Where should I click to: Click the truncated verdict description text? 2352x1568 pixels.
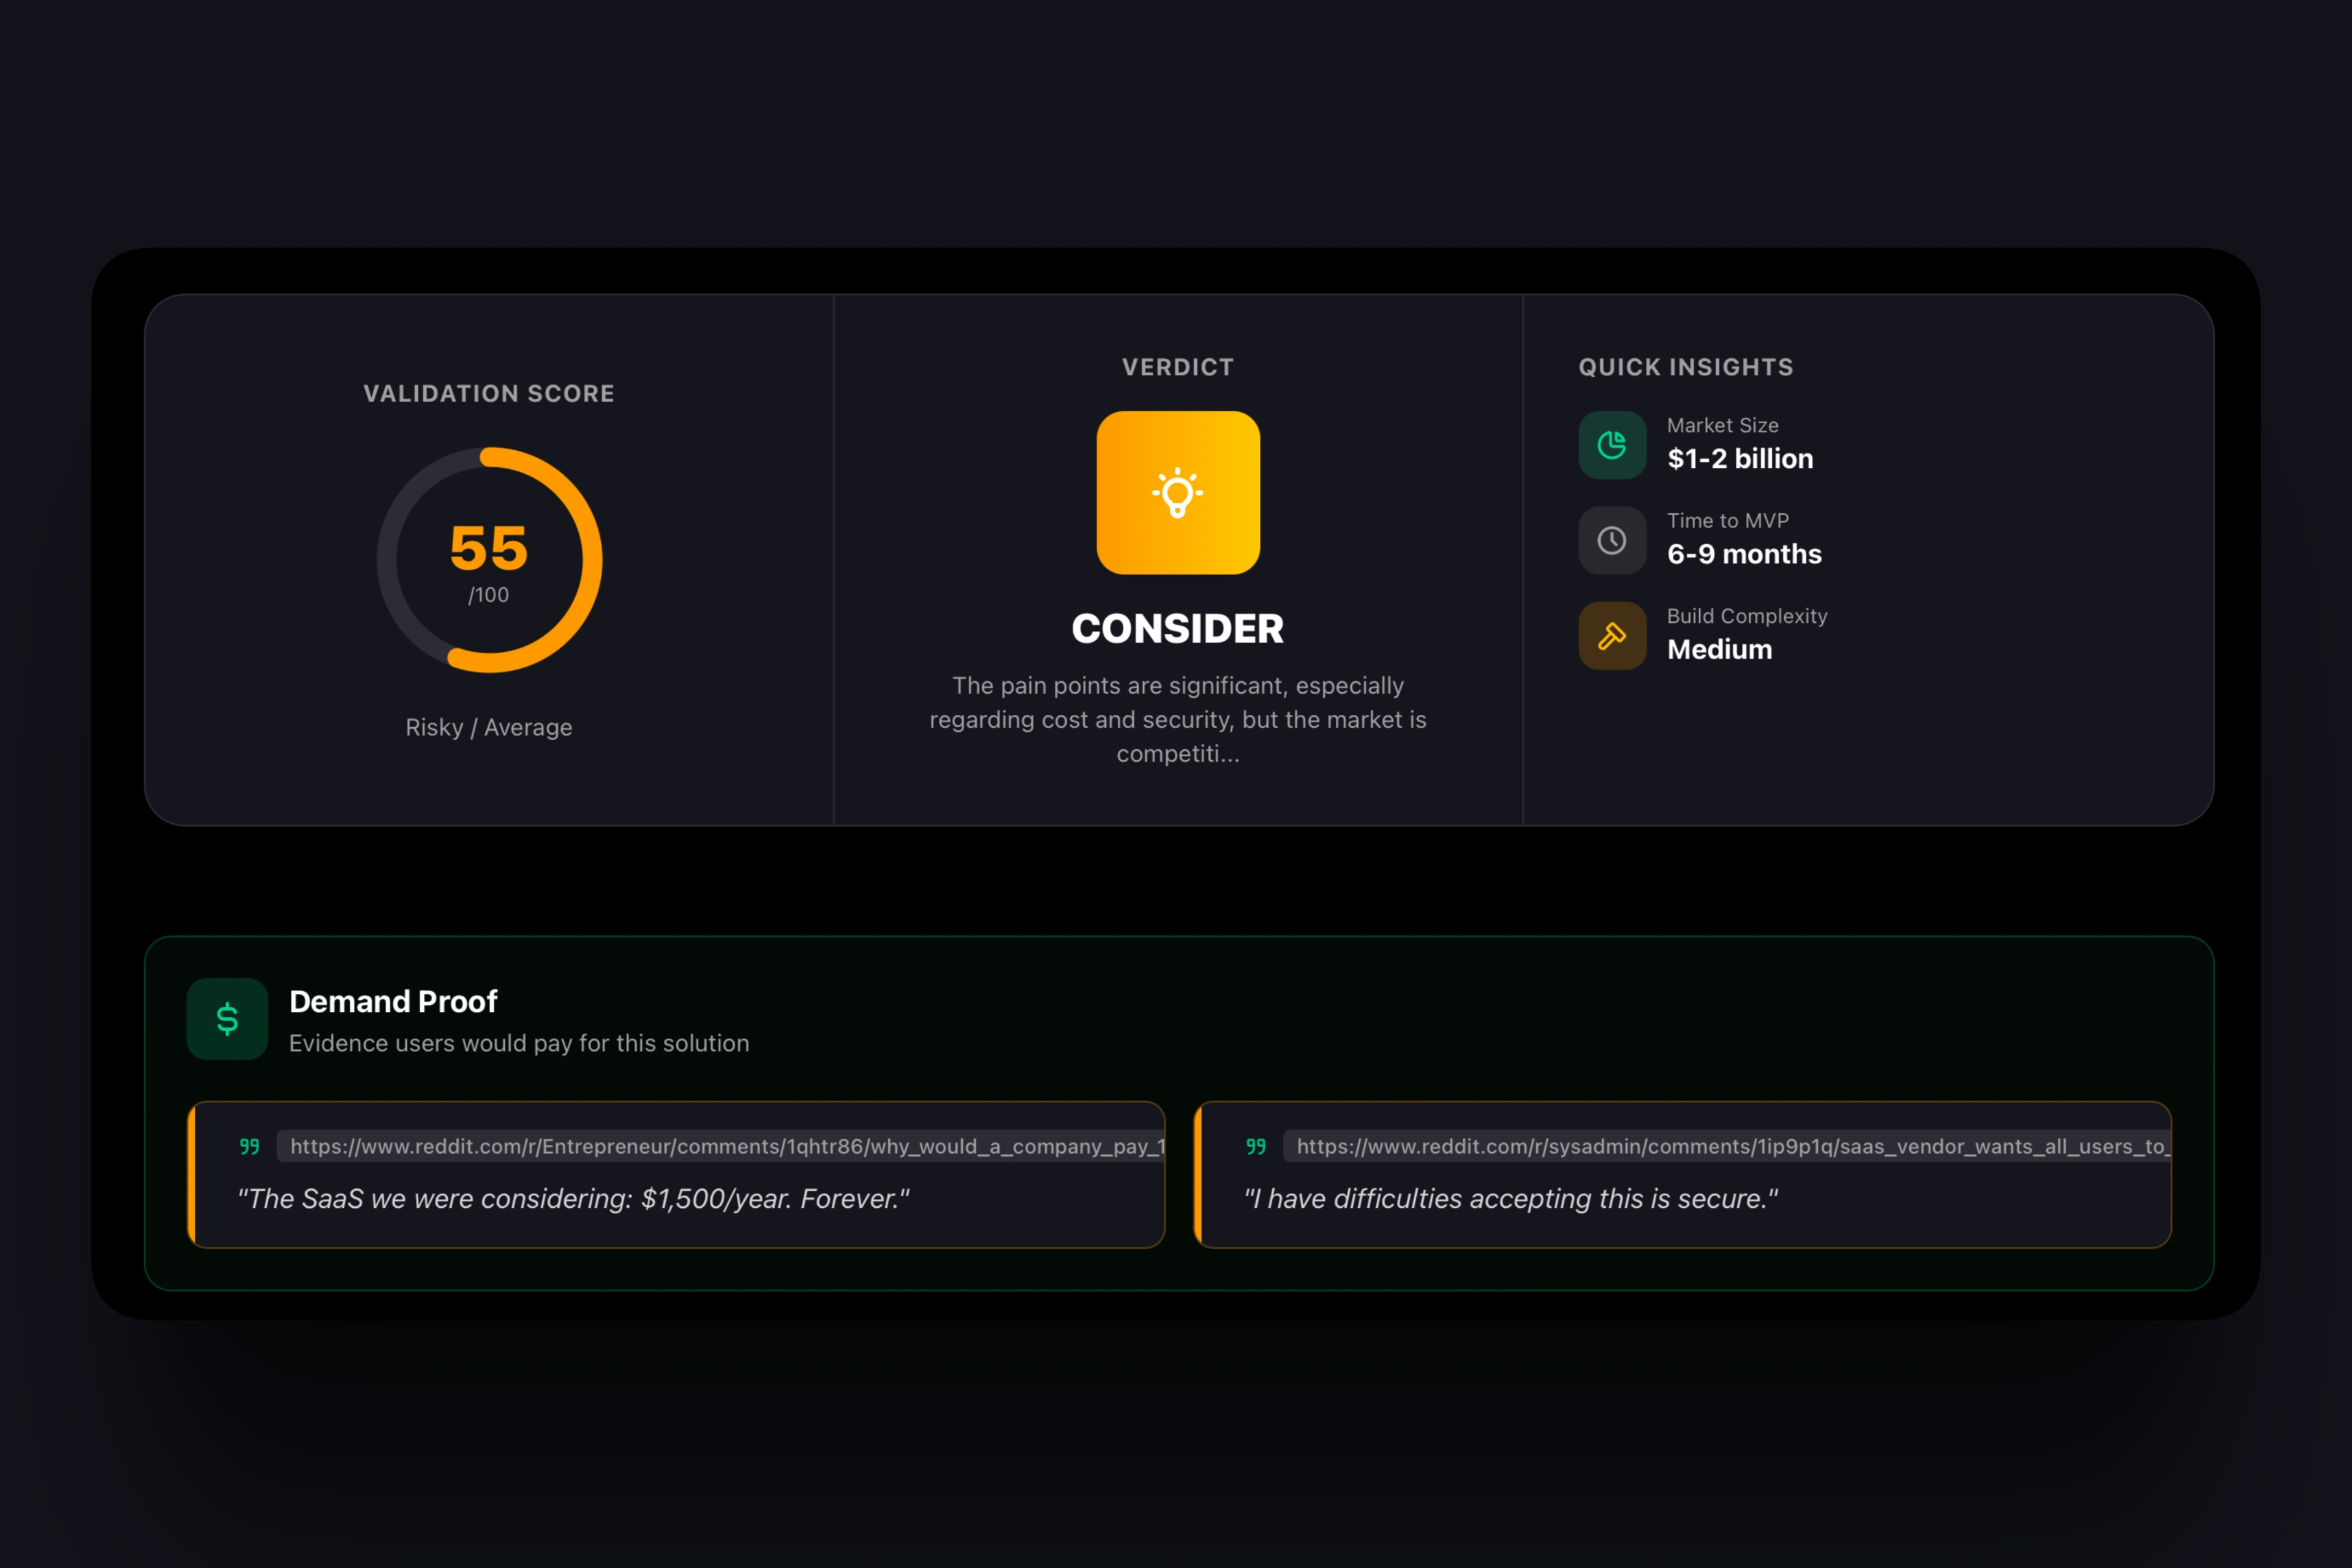coord(1178,720)
